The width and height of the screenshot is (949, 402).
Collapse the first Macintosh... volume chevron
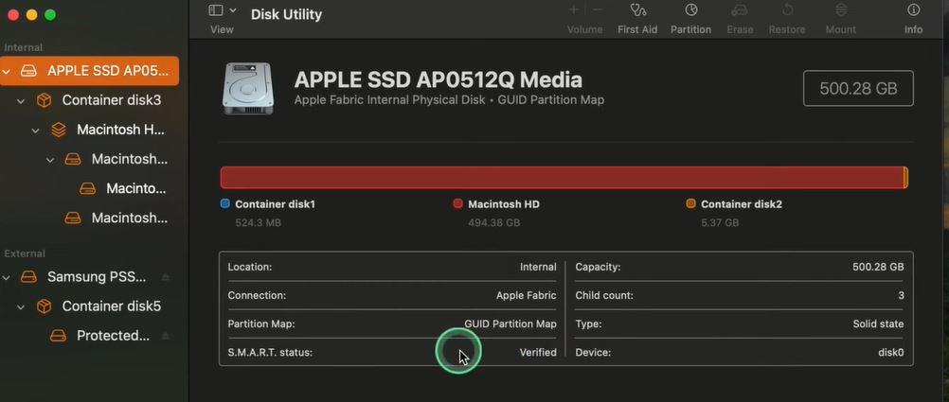51,160
